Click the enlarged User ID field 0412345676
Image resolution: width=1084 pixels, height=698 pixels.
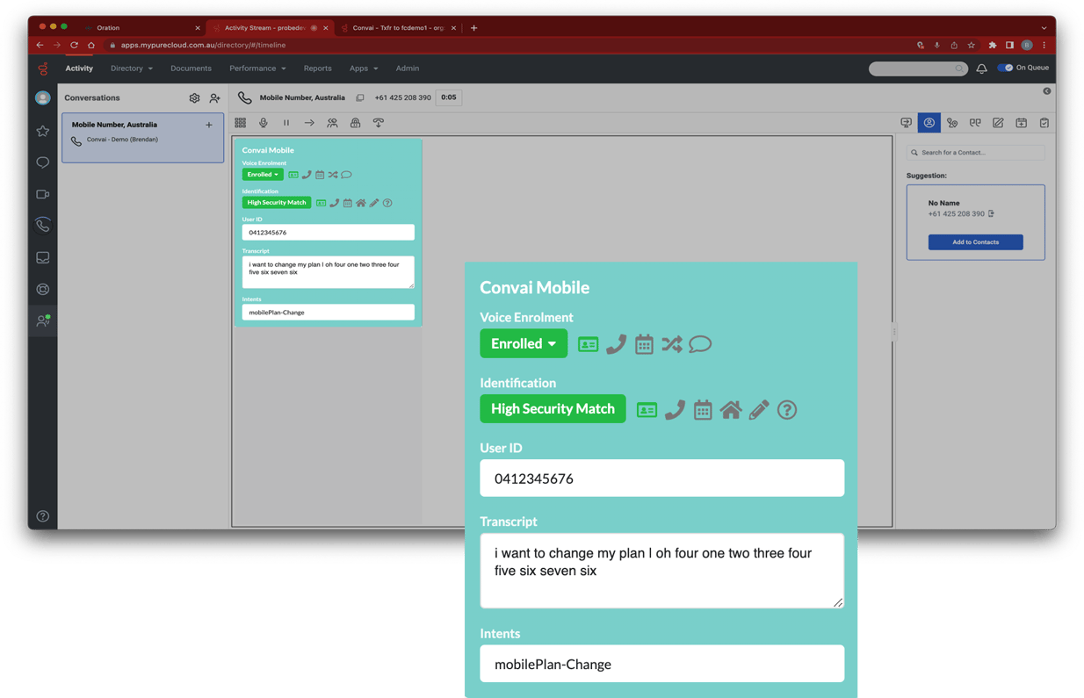[661, 479]
